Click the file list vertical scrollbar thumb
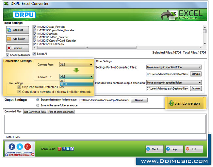The width and height of the screenshot is (213, 167). click(x=205, y=31)
